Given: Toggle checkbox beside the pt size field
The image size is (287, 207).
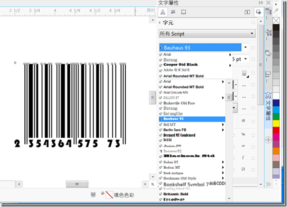Looking at the screenshot, I should click(x=253, y=59).
